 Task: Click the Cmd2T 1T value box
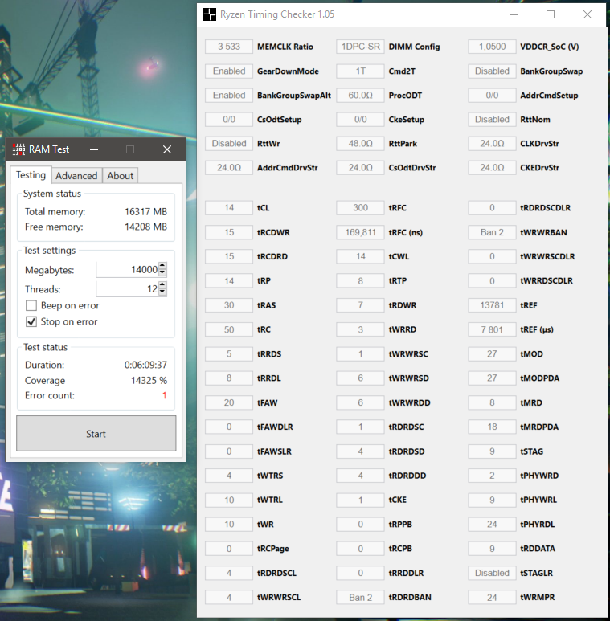click(360, 71)
